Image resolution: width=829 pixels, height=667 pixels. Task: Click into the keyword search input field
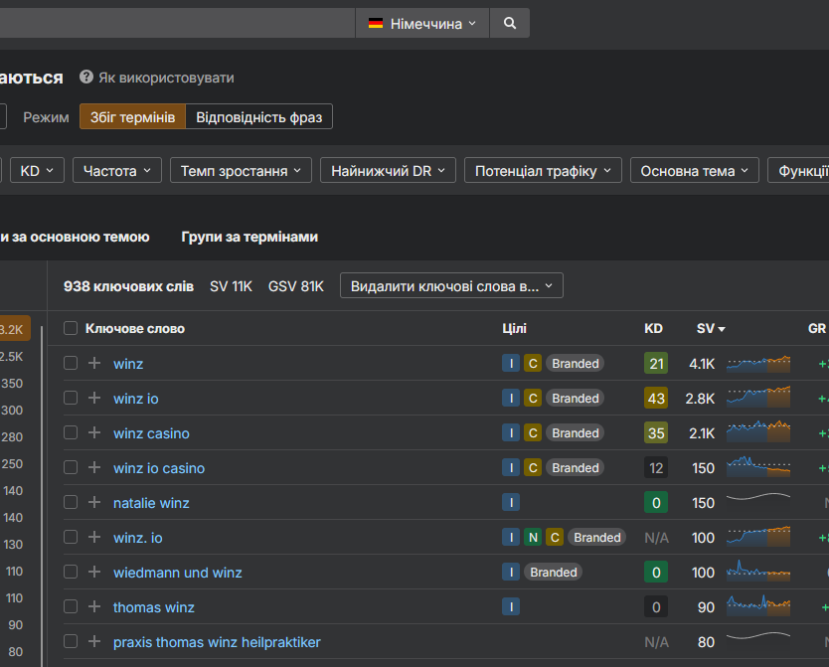point(177,23)
